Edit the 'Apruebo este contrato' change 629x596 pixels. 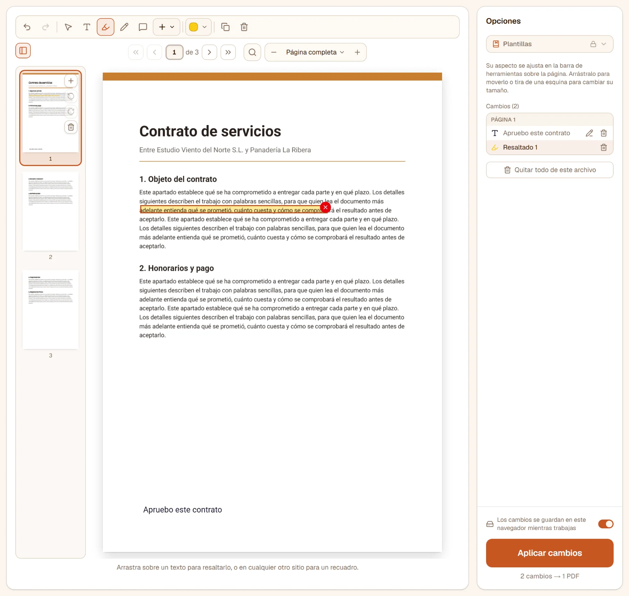tap(589, 133)
